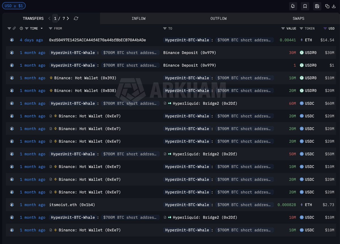Screen dimensions: 340x244
Task: Open the itsmoist.eth (0x1b4) address link
Action: click(72, 205)
